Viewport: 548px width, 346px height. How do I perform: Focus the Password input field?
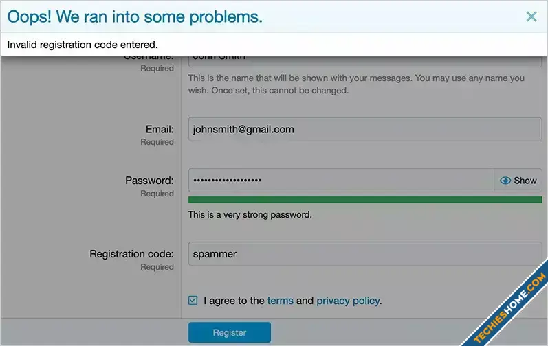340,181
